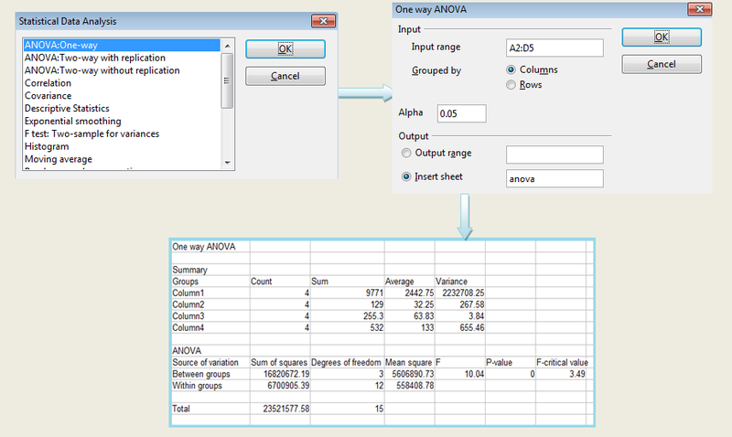Choose the Output range radio button
Screen dimensions: 732x437
[407, 154]
